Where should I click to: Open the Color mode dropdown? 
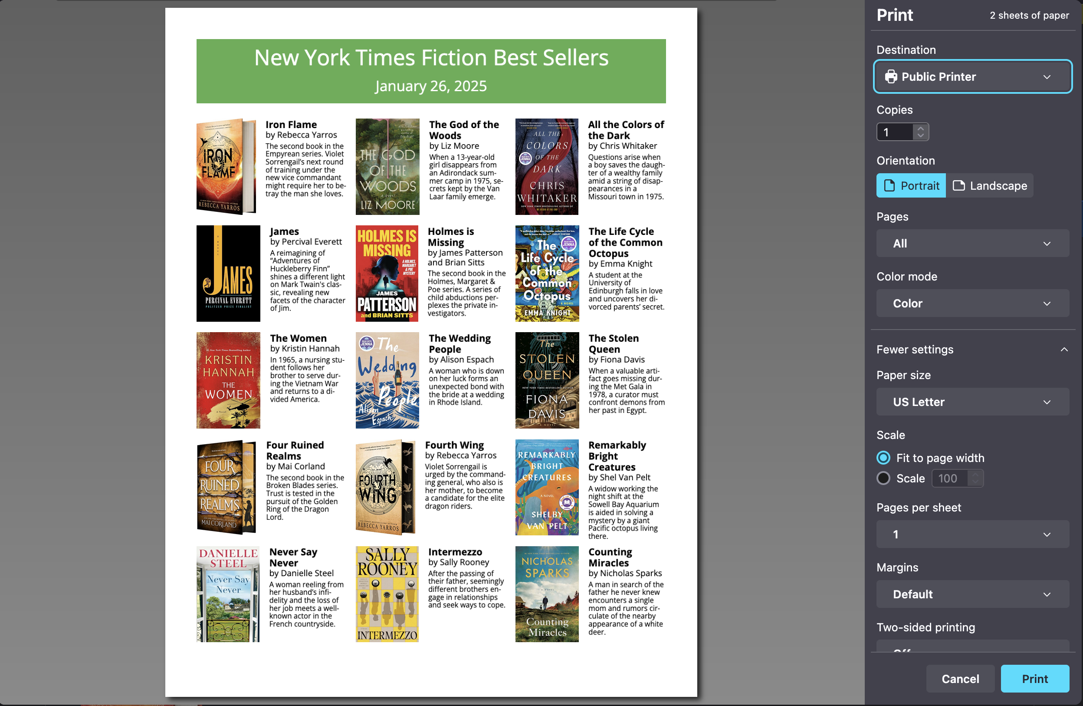(x=972, y=304)
